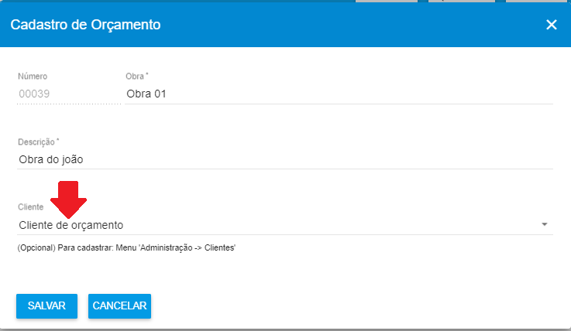Click the 'Descrição *' field label

point(38,142)
